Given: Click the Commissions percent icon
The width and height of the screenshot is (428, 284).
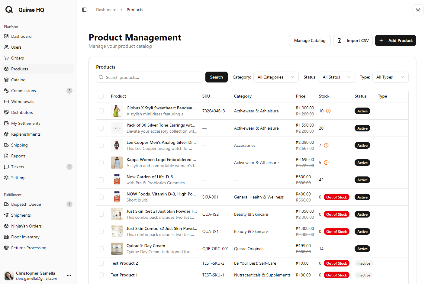Looking at the screenshot, I should tap(6, 91).
